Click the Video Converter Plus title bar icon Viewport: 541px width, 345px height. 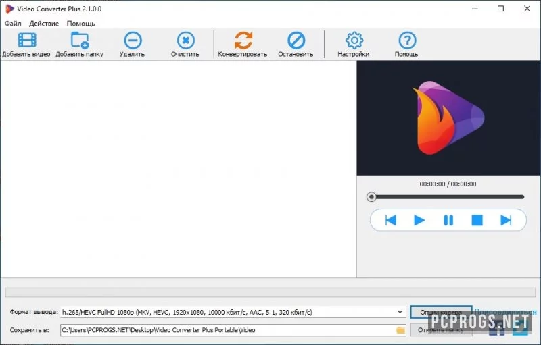pyautogui.click(x=9, y=9)
